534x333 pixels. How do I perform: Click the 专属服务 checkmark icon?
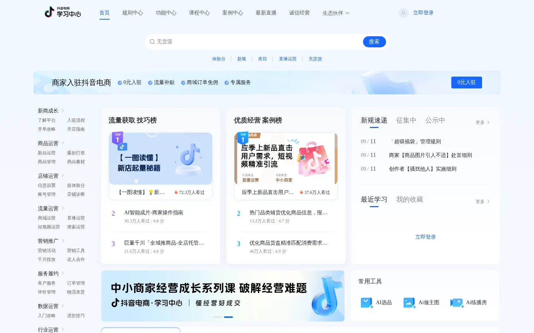click(227, 83)
